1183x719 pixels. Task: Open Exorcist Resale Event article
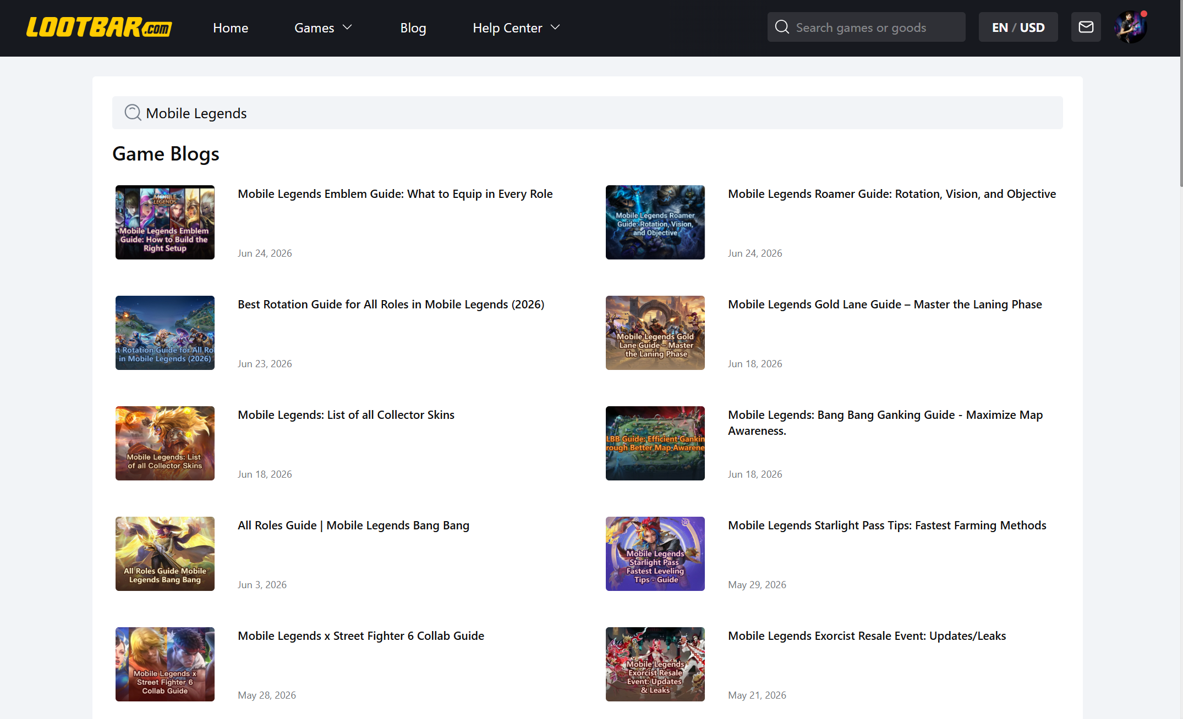coord(867,636)
